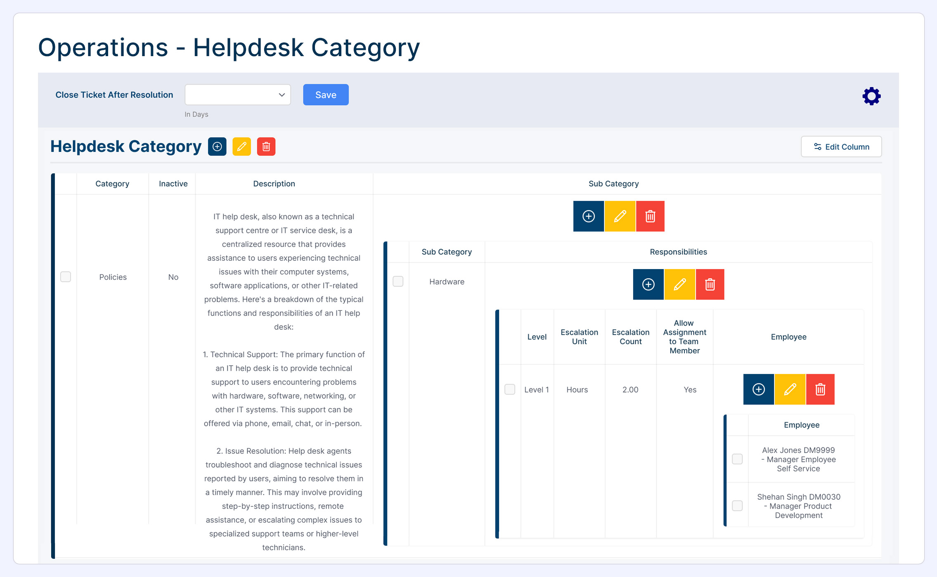Click the Category column header
Image resolution: width=937 pixels, height=577 pixels.
[x=112, y=184]
